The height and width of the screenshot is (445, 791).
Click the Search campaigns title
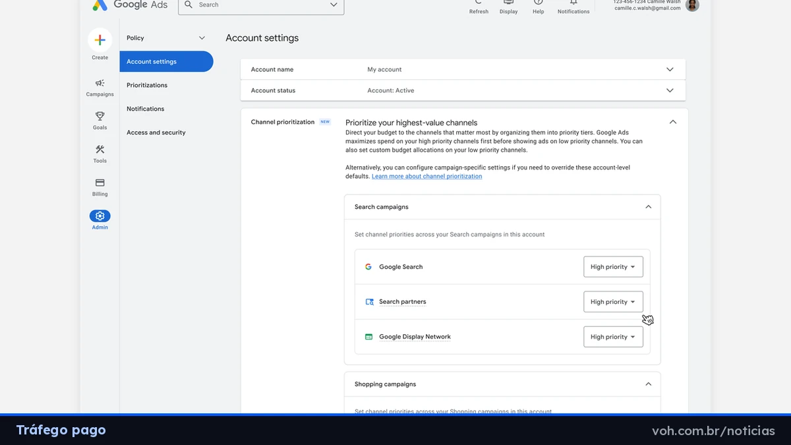click(x=382, y=207)
